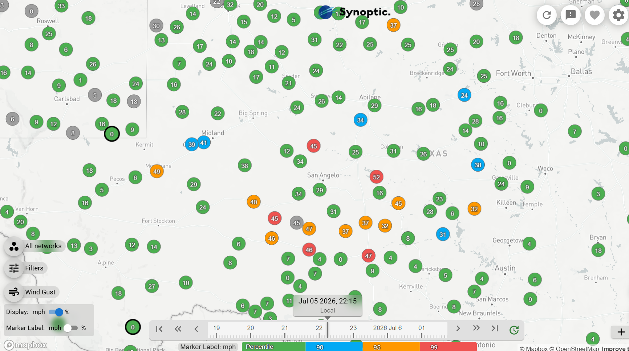
Task: Click the Jul 05 2026, 22:15 time tooltip
Action: coord(328,305)
